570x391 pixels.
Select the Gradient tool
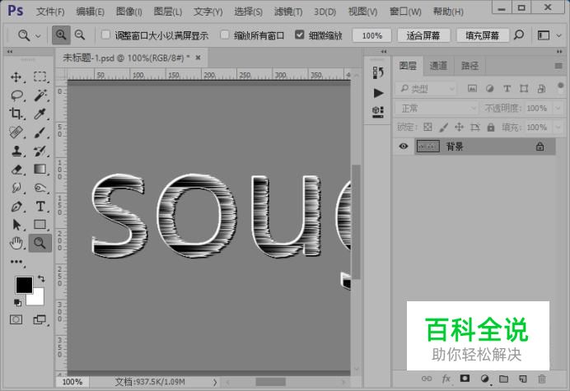coord(40,170)
